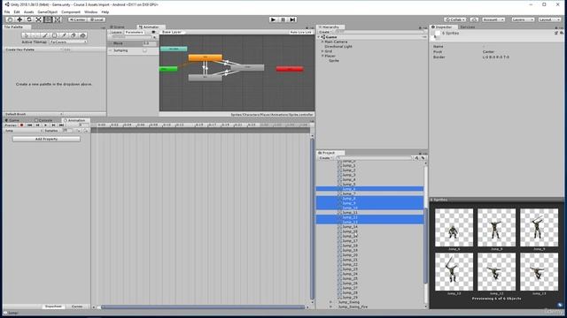567x318 pixels.
Task: Toggle the Preview mode in Animation window
Action: pyautogui.click(x=11, y=125)
